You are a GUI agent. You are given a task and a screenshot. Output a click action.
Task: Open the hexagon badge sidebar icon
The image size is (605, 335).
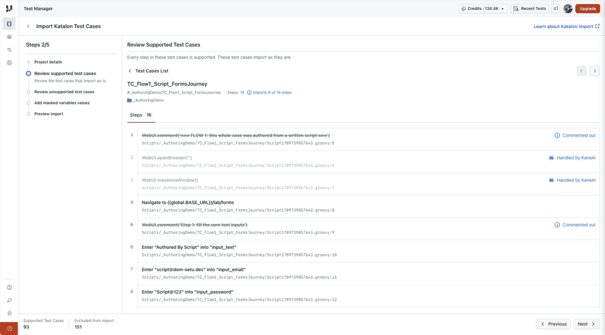(x=9, y=314)
